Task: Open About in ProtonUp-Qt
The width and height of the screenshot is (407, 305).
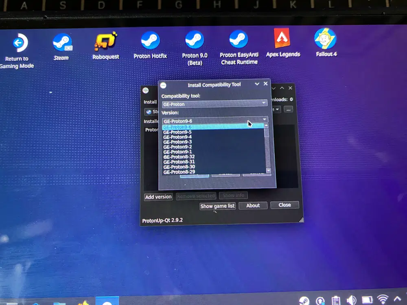Action: click(x=253, y=205)
